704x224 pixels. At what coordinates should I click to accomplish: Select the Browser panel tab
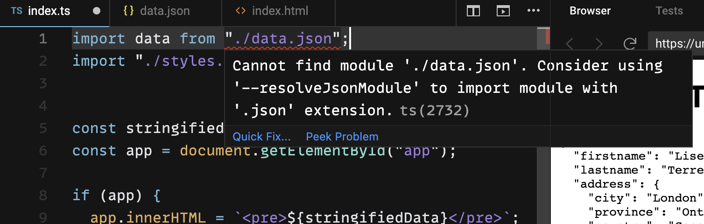[x=590, y=11]
